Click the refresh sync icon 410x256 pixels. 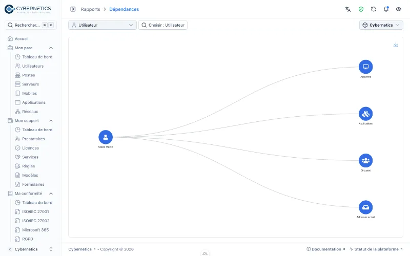point(374,9)
